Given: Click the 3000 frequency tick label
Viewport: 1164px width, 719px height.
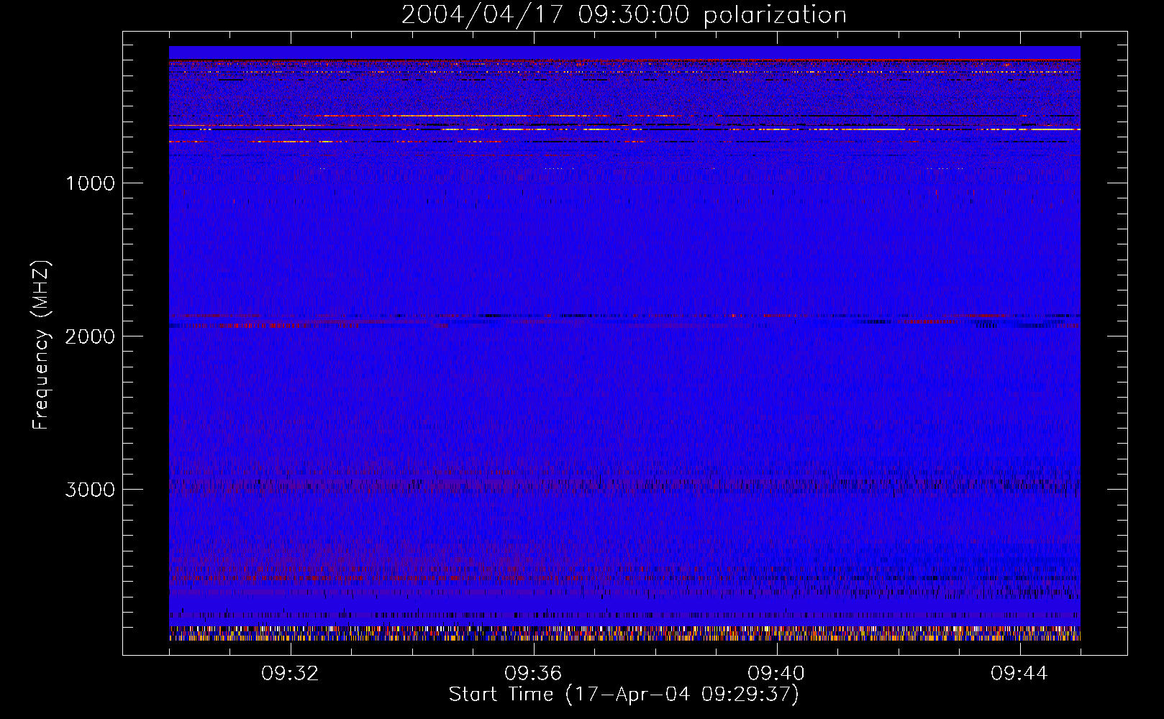Looking at the screenshot, I should tap(90, 490).
